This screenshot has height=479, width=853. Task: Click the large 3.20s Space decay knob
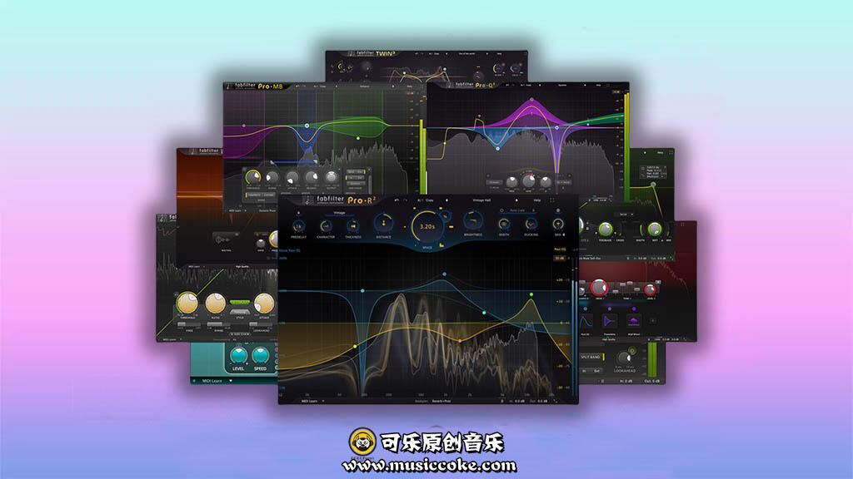pyautogui.click(x=427, y=226)
